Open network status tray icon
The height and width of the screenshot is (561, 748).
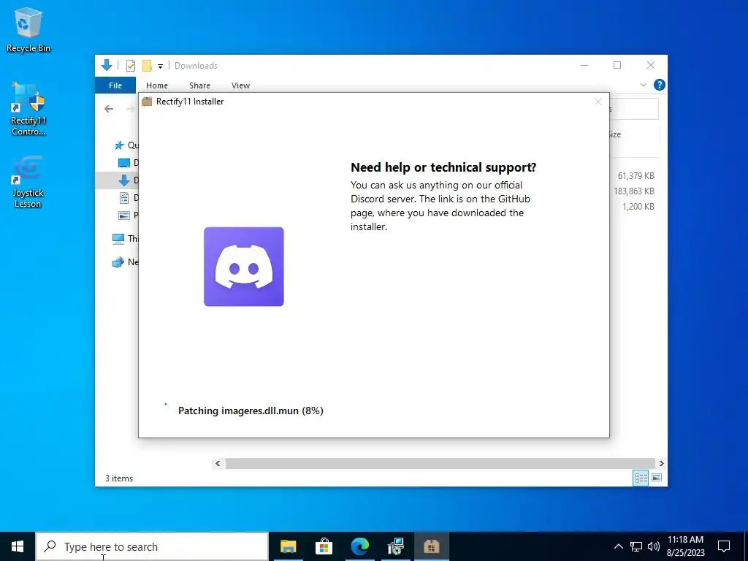pos(636,546)
